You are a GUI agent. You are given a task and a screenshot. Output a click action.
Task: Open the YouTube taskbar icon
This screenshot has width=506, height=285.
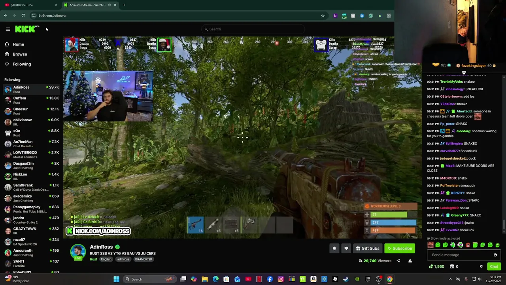[x=248, y=279]
